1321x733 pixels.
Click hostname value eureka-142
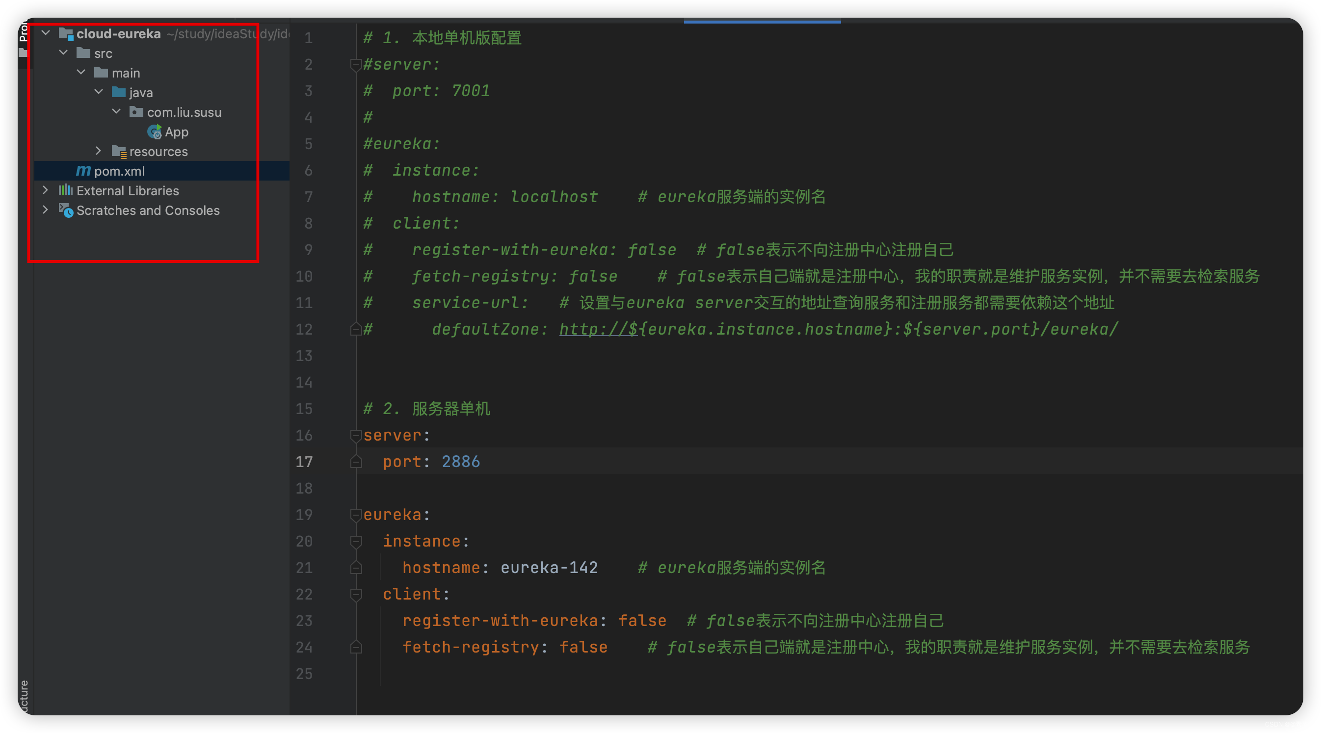coord(549,568)
